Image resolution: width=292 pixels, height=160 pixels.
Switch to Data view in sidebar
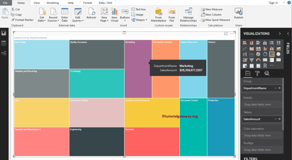point(4,43)
